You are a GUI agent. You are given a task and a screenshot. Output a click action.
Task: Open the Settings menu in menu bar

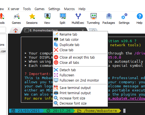(x=54, y=9)
